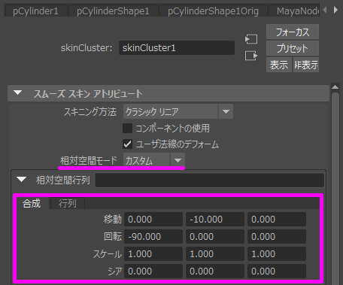This screenshot has height=285, width=343.
Task: Click the scrollbar up arrow
Action: pyautogui.click(x=335, y=87)
